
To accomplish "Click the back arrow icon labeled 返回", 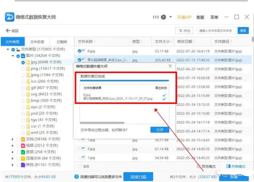I will (8, 31).
